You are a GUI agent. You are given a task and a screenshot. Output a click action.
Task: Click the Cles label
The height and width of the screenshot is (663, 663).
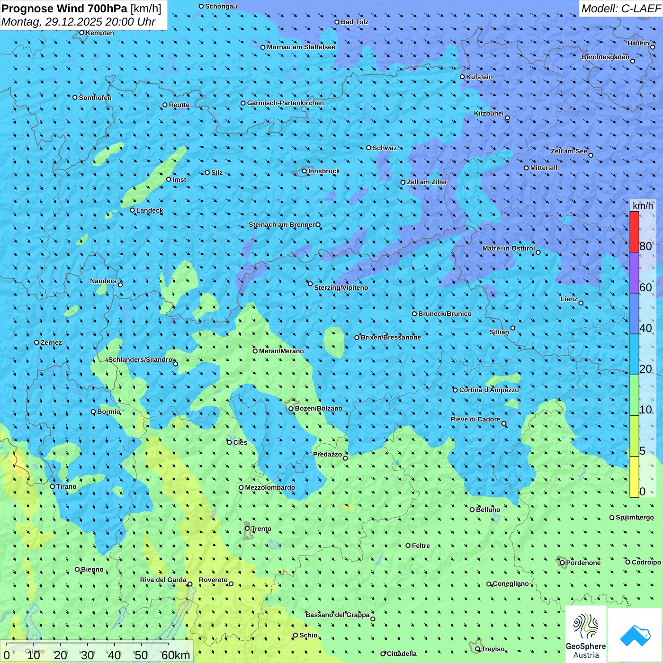click(x=240, y=442)
